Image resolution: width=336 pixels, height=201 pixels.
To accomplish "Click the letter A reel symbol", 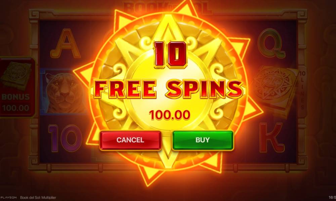I will point(66,43).
